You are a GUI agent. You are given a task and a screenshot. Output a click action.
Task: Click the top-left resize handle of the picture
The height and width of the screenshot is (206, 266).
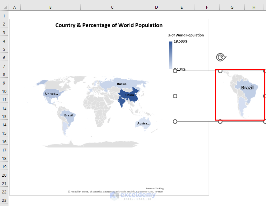175,71
